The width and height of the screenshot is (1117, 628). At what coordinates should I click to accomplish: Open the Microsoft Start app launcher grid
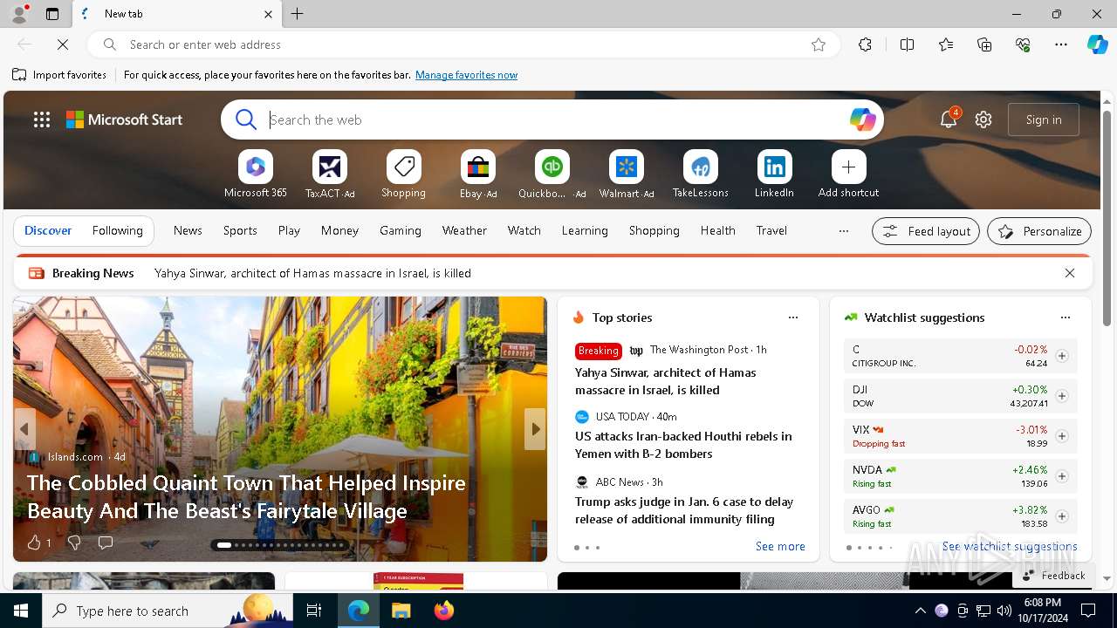click(x=42, y=119)
